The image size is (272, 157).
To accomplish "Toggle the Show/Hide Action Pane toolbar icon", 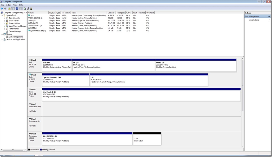I will (21, 9).
